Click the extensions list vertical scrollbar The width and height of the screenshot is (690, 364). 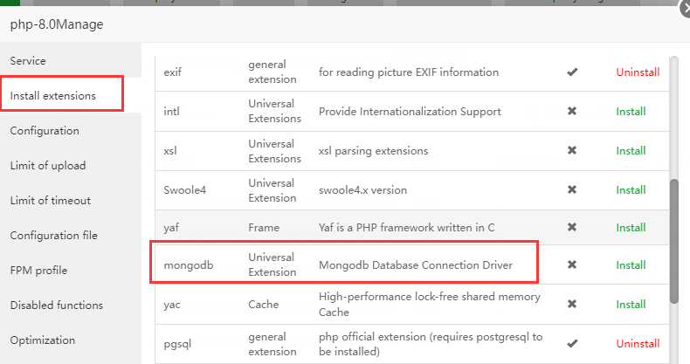[673, 240]
